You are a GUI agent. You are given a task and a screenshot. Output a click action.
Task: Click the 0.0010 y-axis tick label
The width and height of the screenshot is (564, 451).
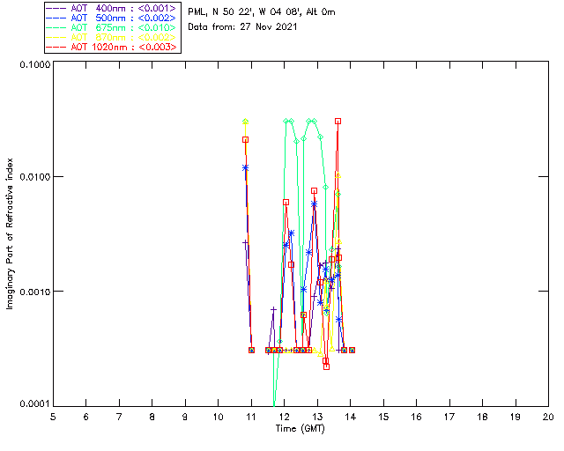pyautogui.click(x=32, y=292)
